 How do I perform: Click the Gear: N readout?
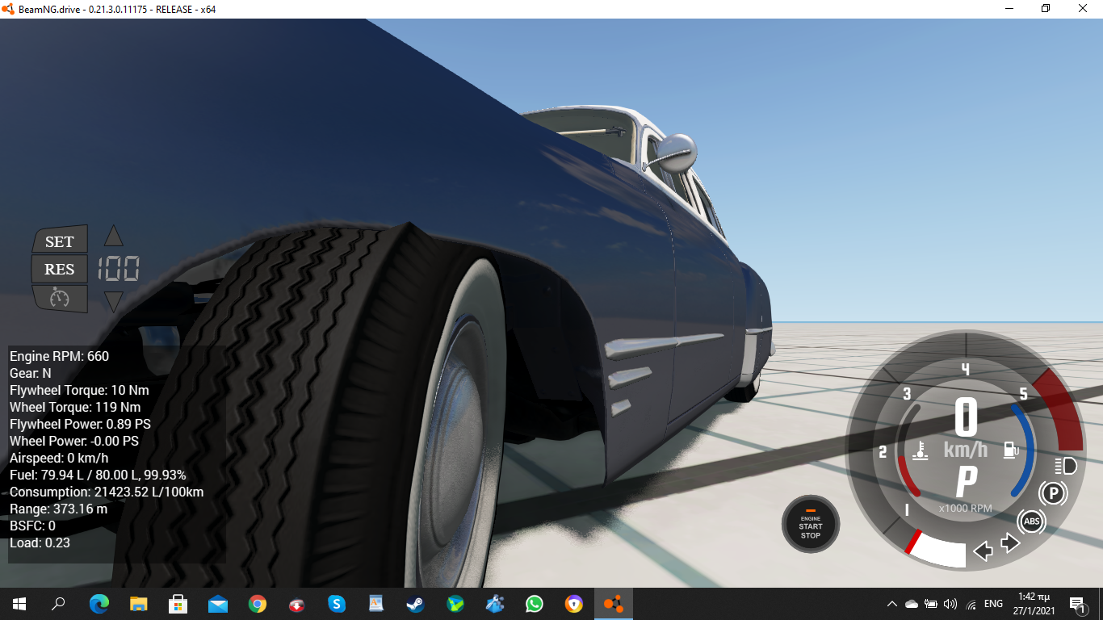[x=31, y=373]
